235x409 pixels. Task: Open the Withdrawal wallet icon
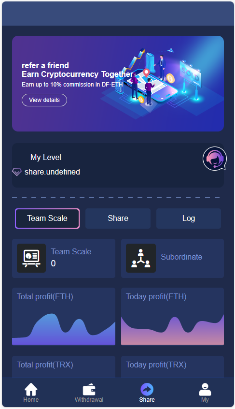89,390
